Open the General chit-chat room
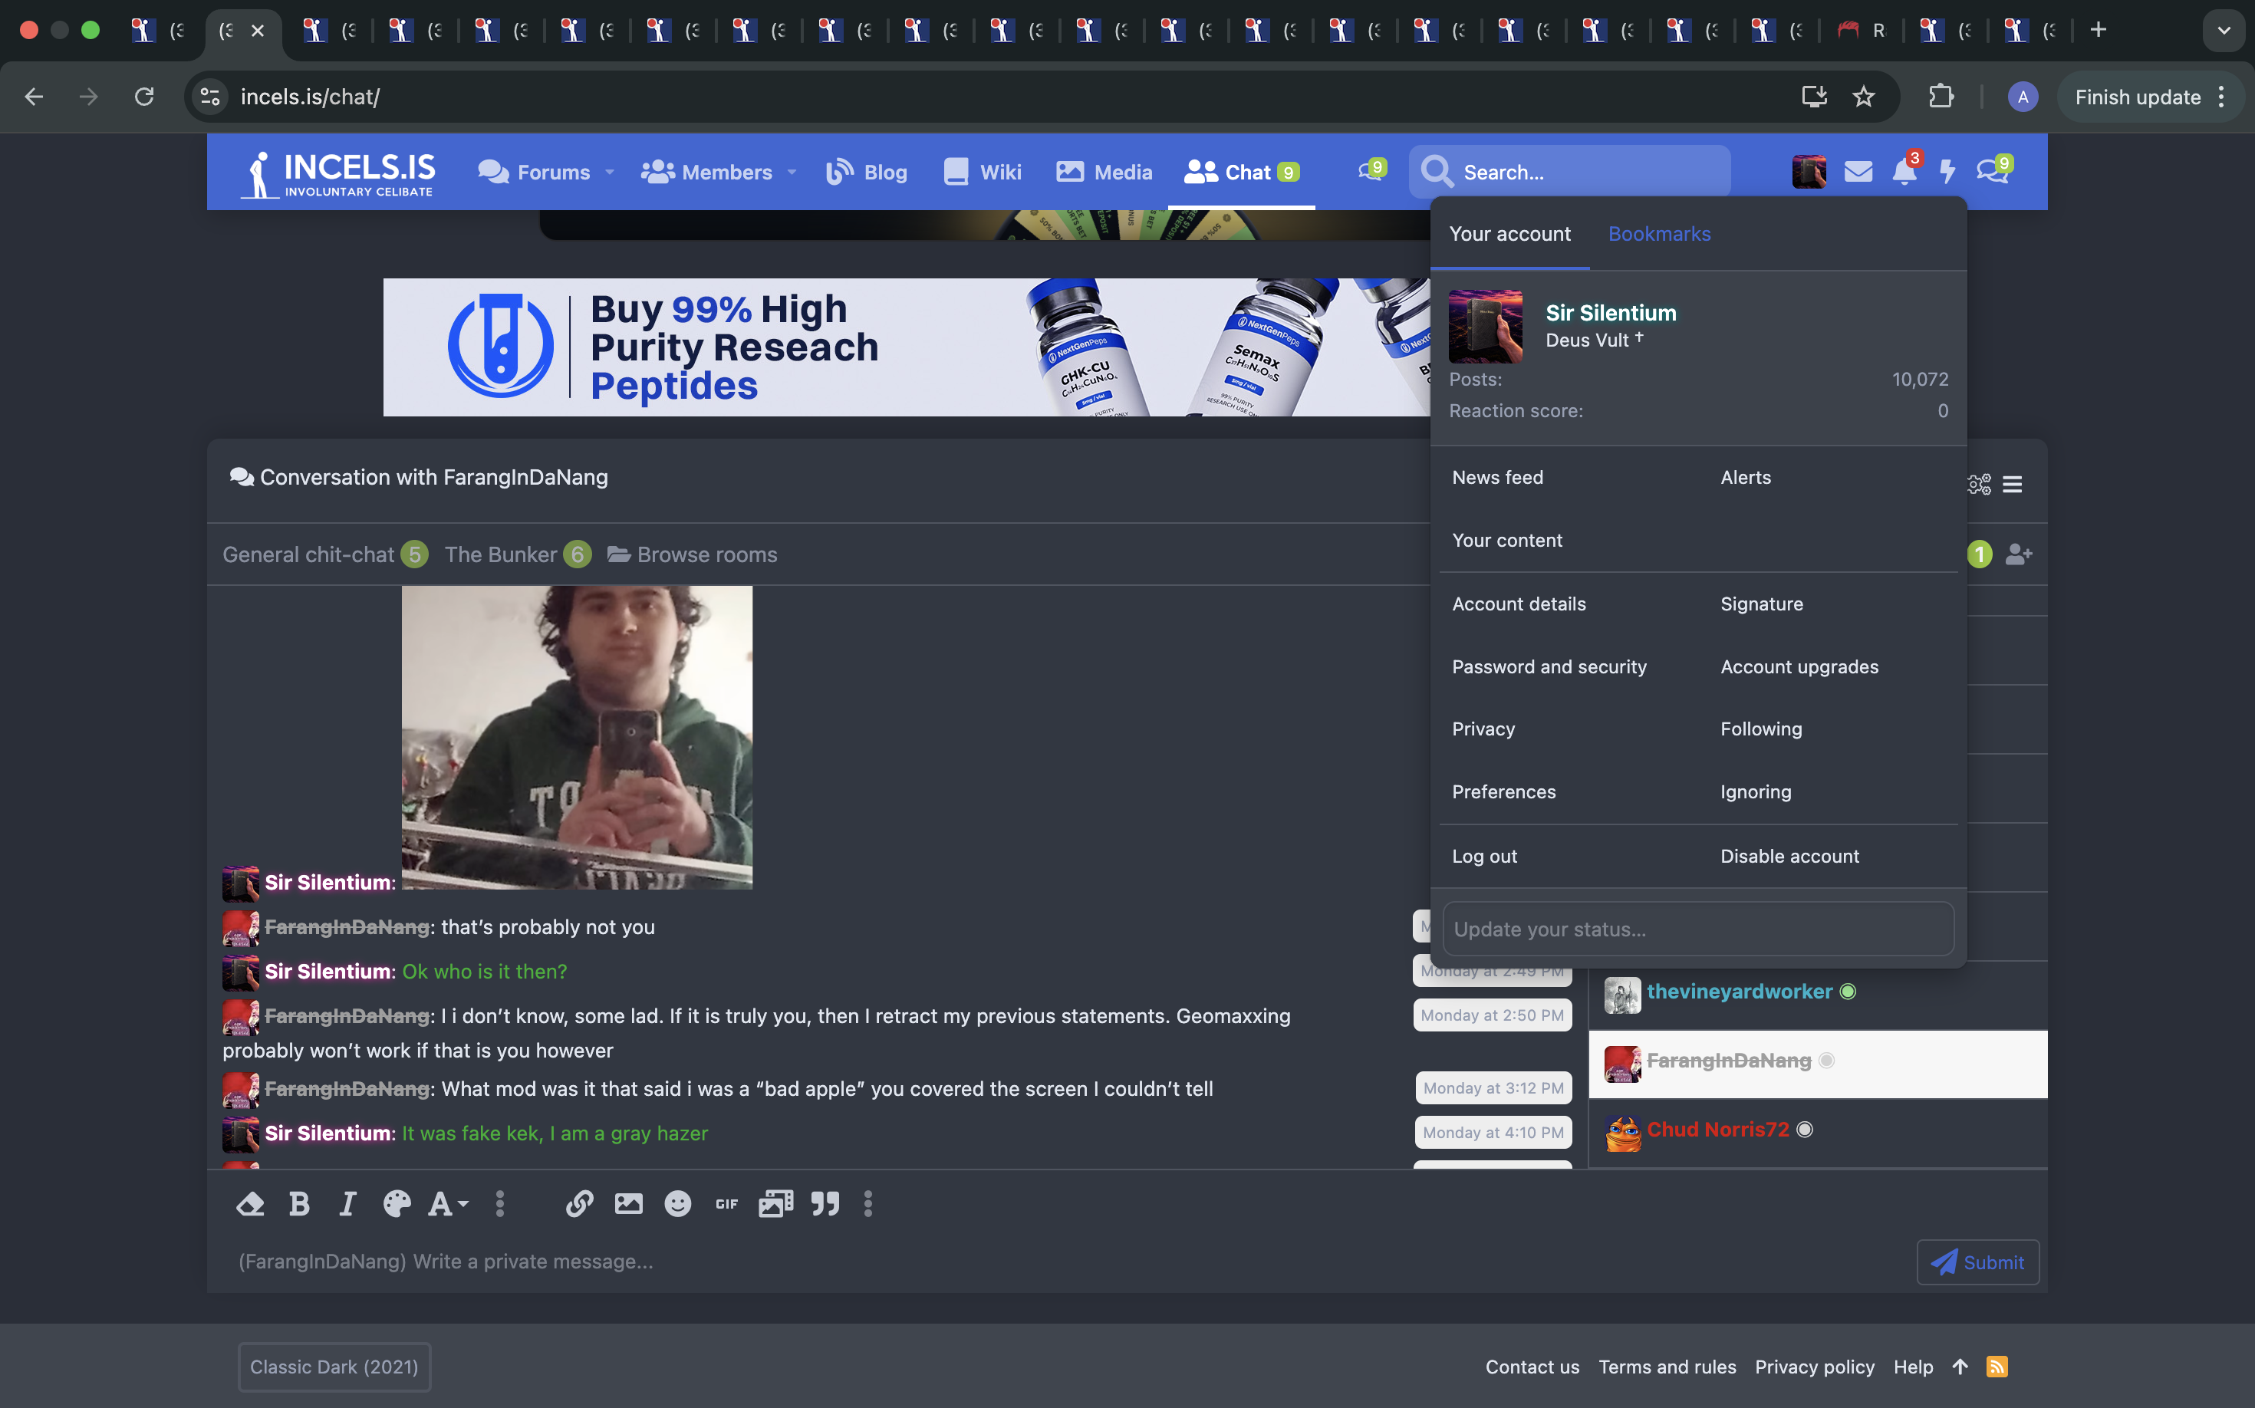This screenshot has width=2255, height=1408. tap(325, 554)
